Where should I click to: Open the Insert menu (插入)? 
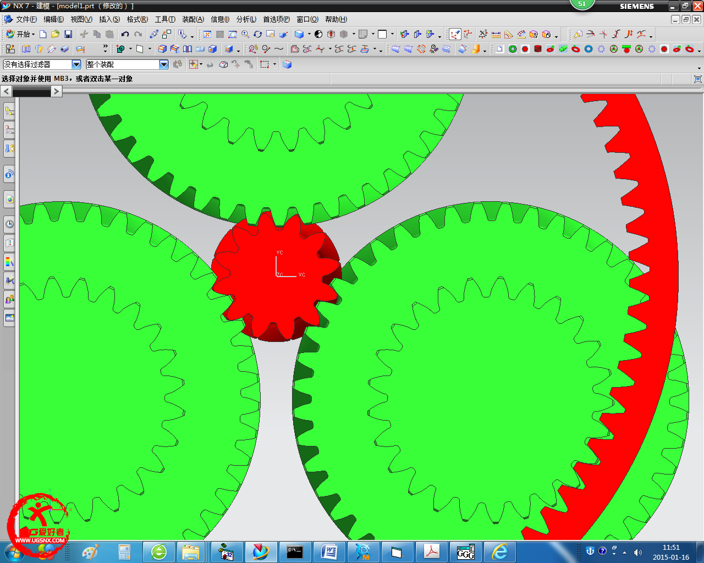tap(109, 19)
